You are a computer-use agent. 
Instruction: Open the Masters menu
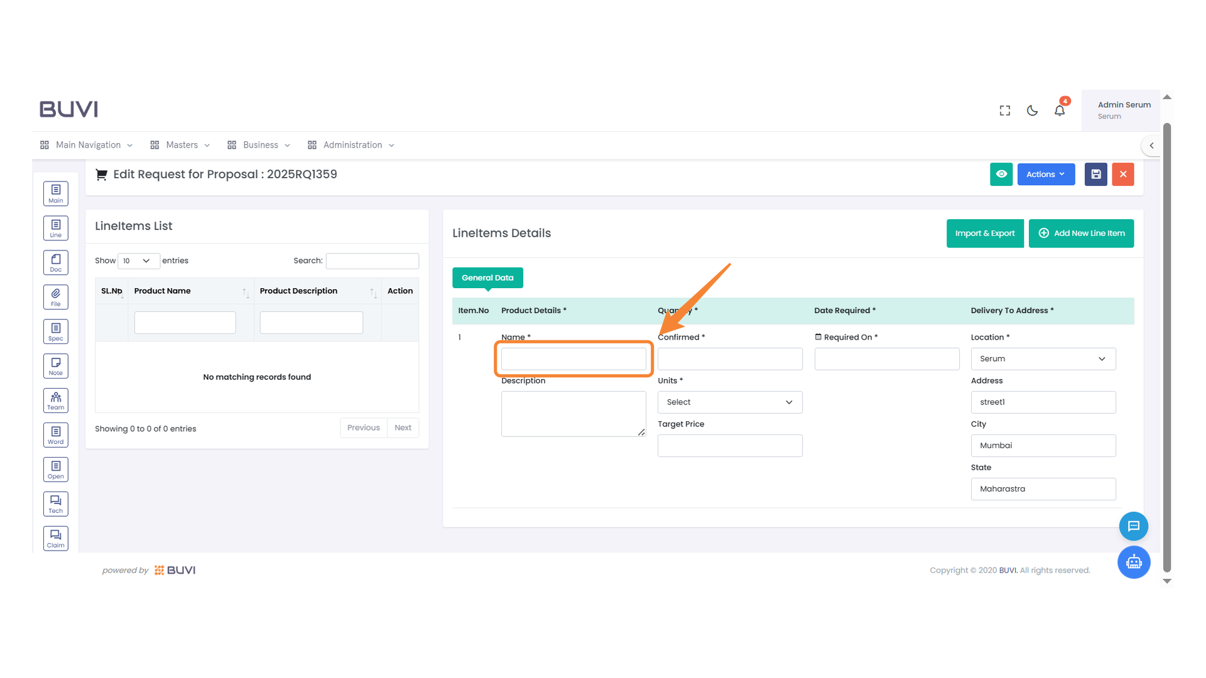[181, 144]
